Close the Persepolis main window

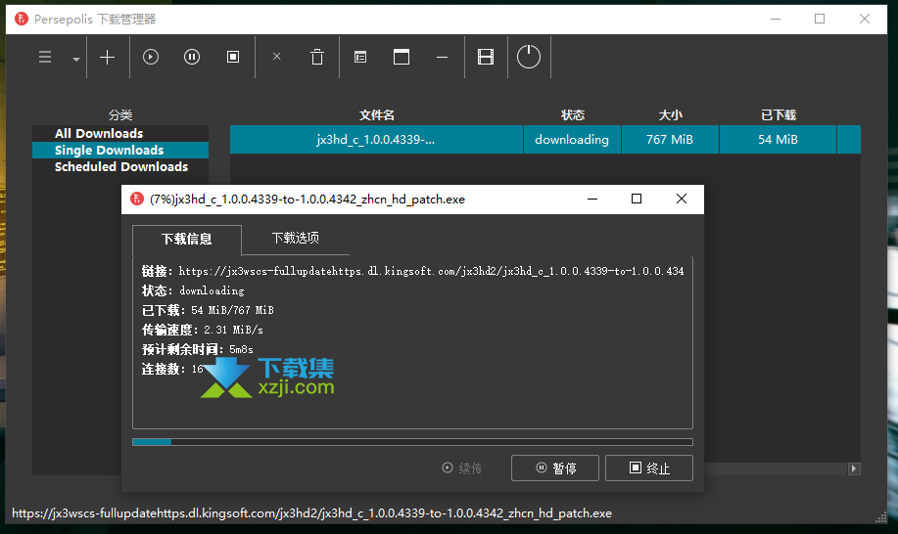point(864,19)
